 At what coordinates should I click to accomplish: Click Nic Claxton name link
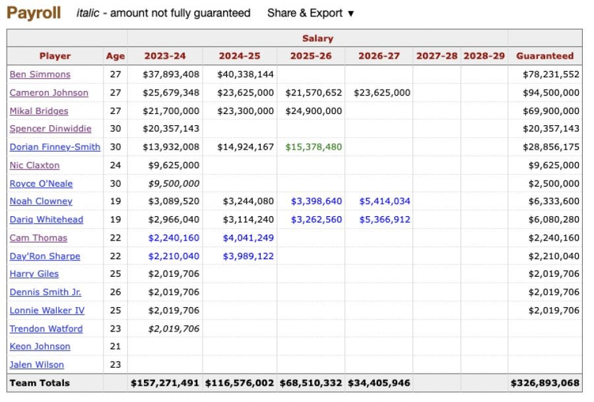tap(34, 165)
